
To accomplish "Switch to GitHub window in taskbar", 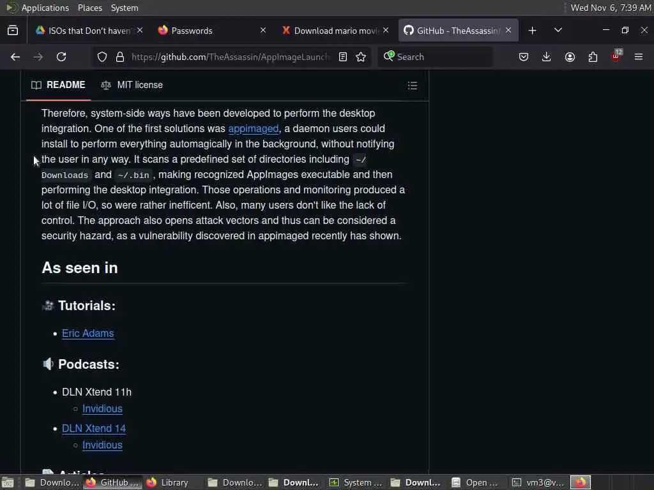I will [113, 482].
